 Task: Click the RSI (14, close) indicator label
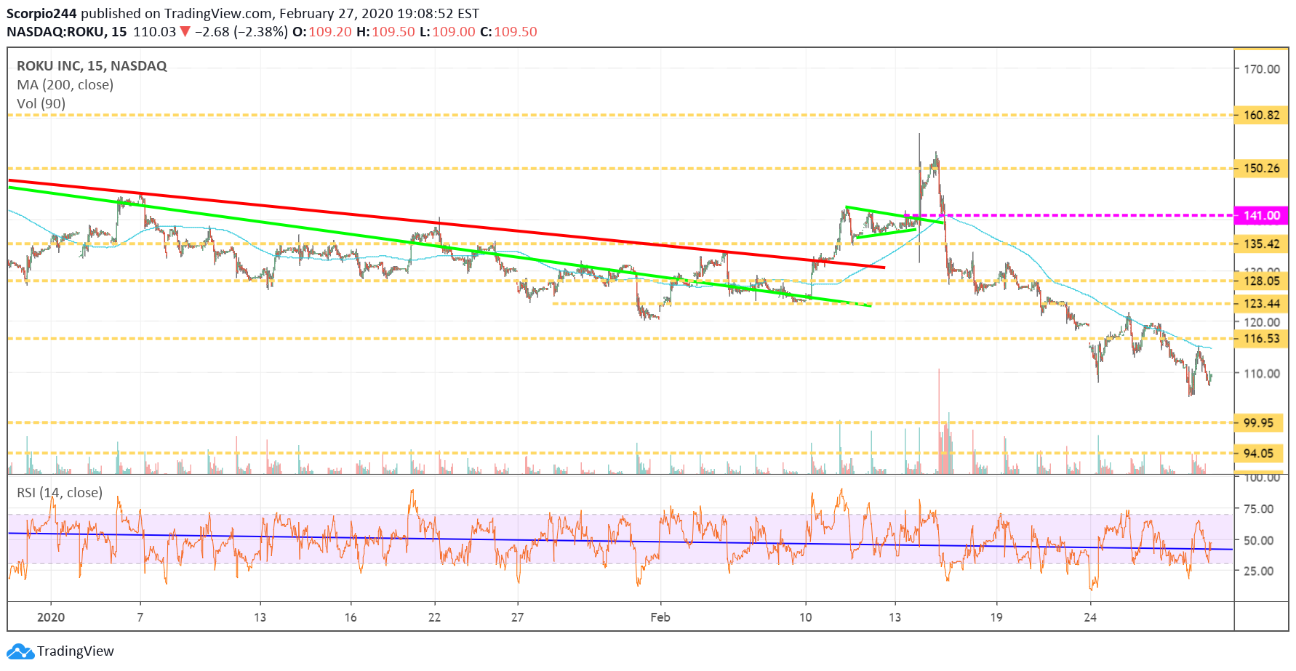(x=60, y=492)
